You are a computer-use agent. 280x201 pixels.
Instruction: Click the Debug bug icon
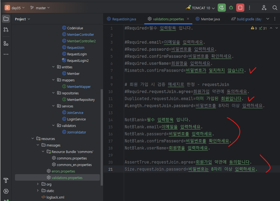click(x=231, y=8)
